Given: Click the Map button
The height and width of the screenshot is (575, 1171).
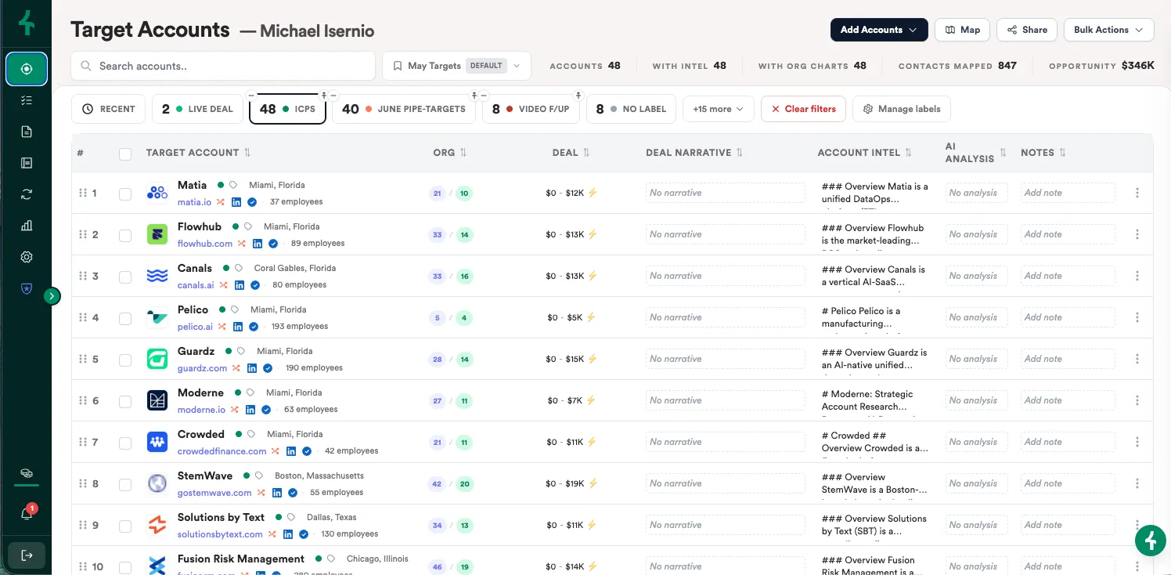Looking at the screenshot, I should coord(962,30).
